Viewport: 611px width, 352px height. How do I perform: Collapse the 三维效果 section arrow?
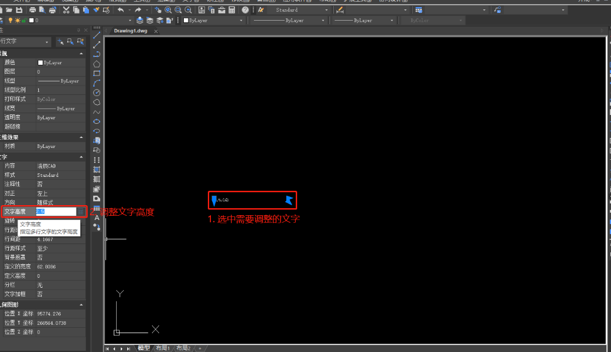coord(81,137)
